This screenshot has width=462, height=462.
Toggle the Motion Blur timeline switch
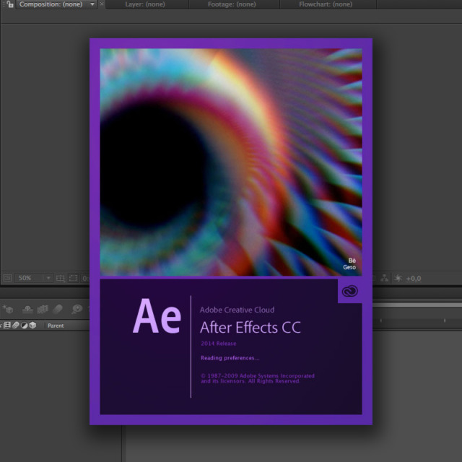pos(58,309)
